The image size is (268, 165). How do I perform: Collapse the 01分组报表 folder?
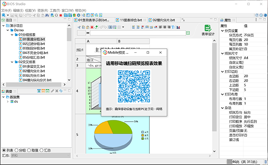12,35
